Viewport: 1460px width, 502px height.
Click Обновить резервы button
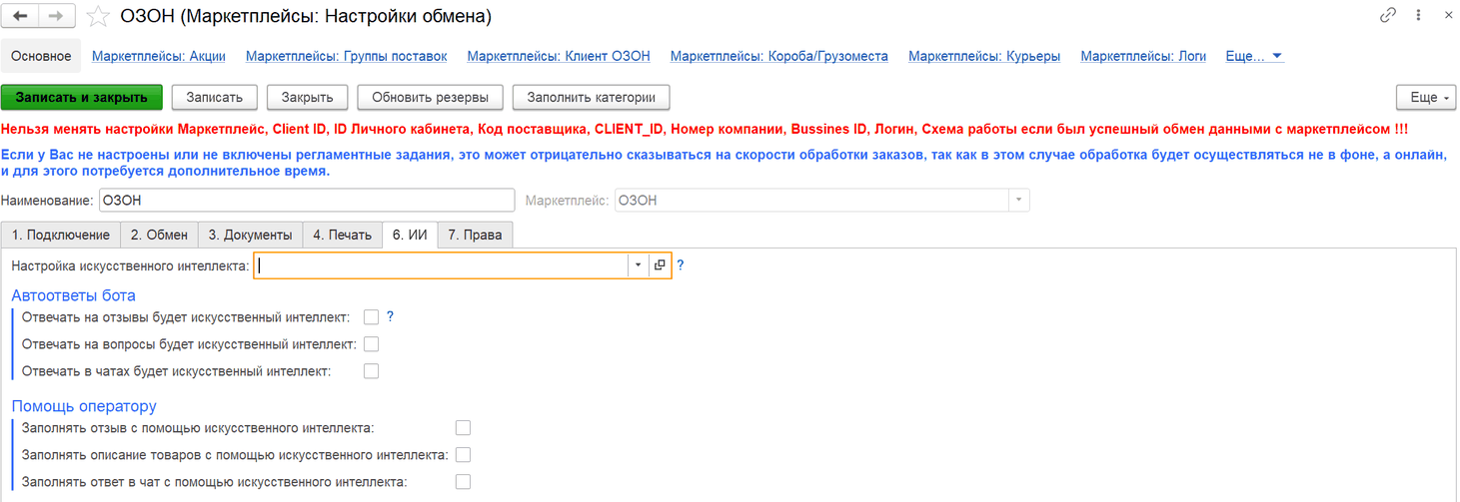430,98
